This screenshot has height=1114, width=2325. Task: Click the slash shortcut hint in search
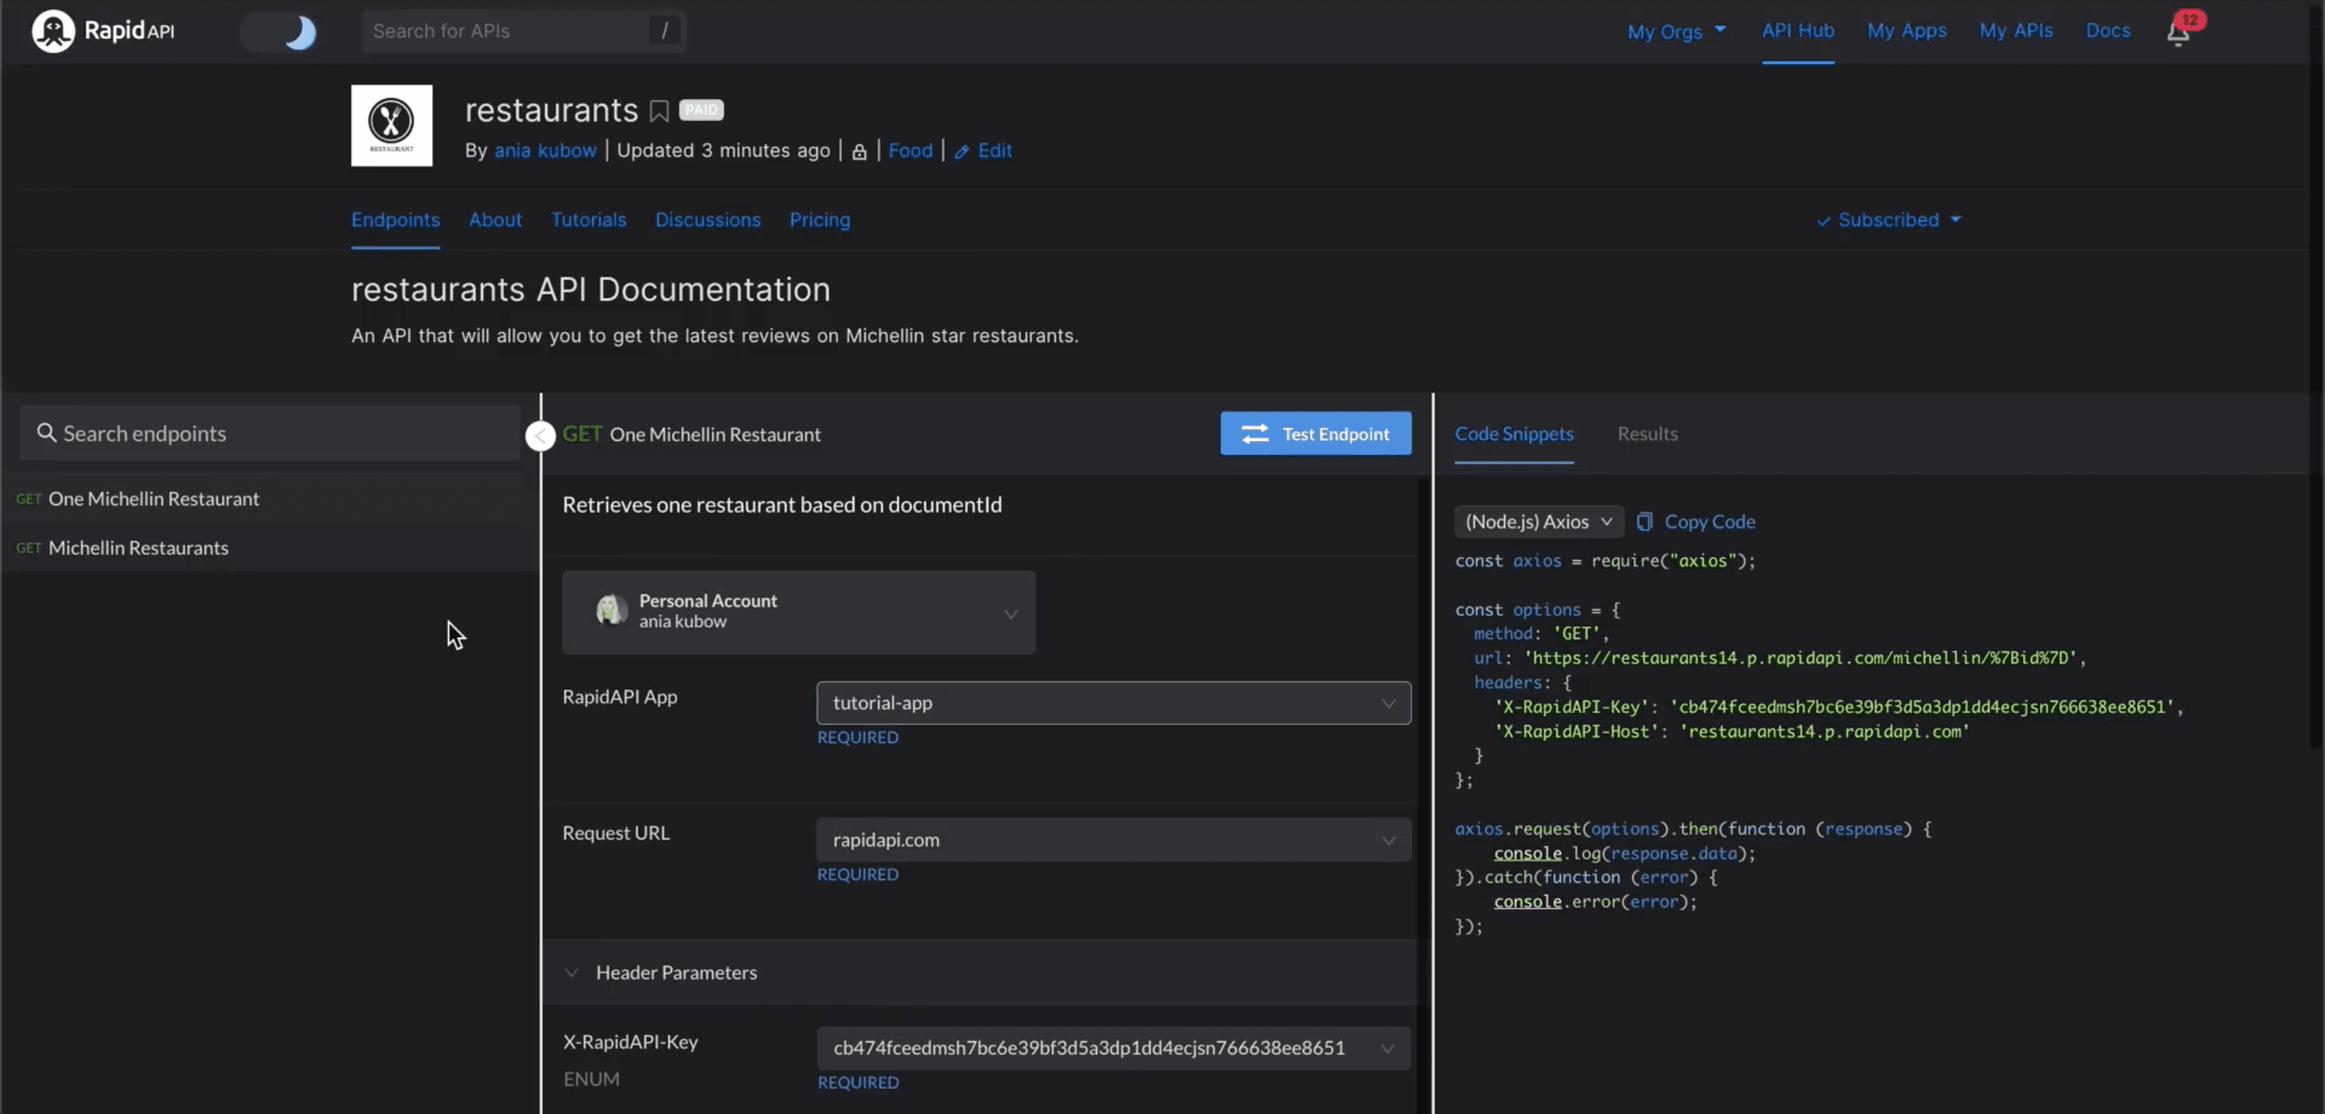coord(664,31)
